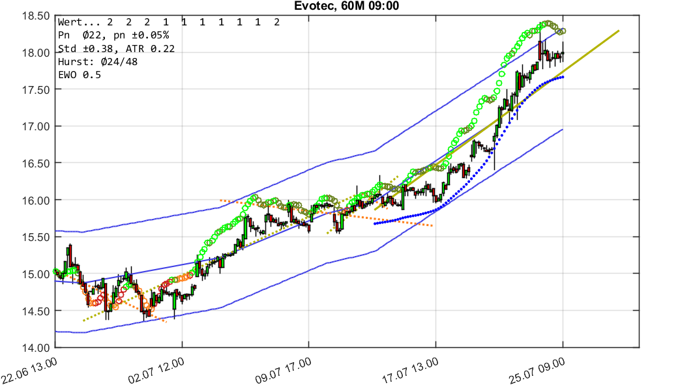Image resolution: width=693 pixels, height=385 pixels.
Task: Click the chart title "Evotec, 60M 09:00"
Action: [x=347, y=6]
